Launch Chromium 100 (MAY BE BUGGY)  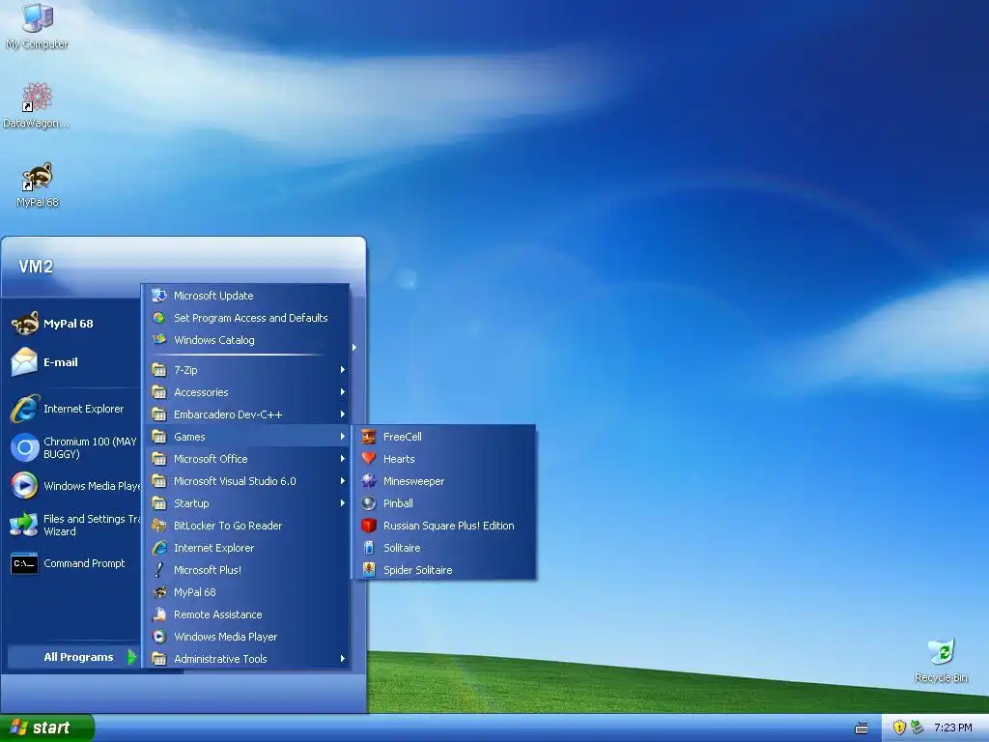tap(72, 447)
